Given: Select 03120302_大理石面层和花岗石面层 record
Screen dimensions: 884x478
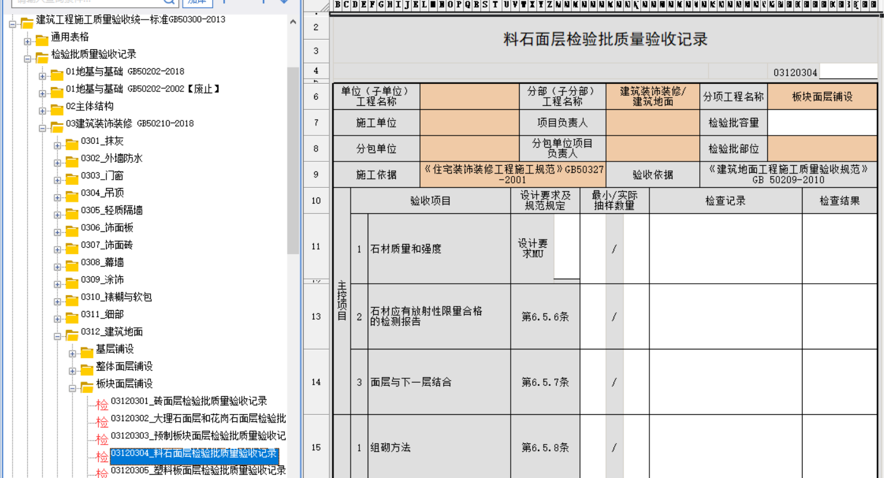Looking at the screenshot, I should pos(198,418).
